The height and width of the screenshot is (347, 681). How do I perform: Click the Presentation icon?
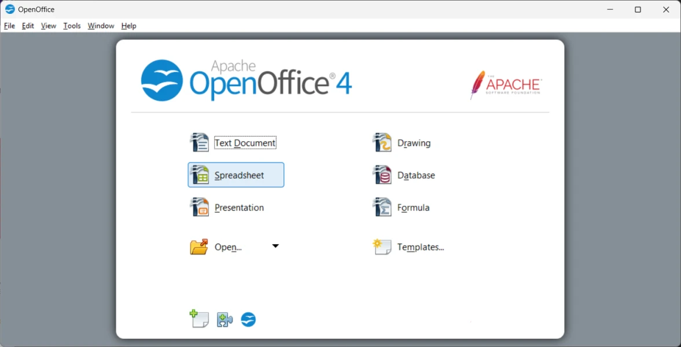click(200, 207)
